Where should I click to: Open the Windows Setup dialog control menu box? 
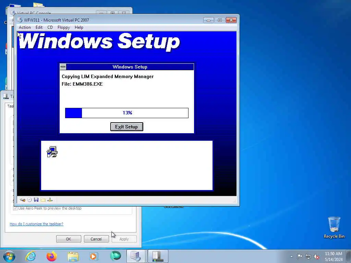(x=63, y=67)
